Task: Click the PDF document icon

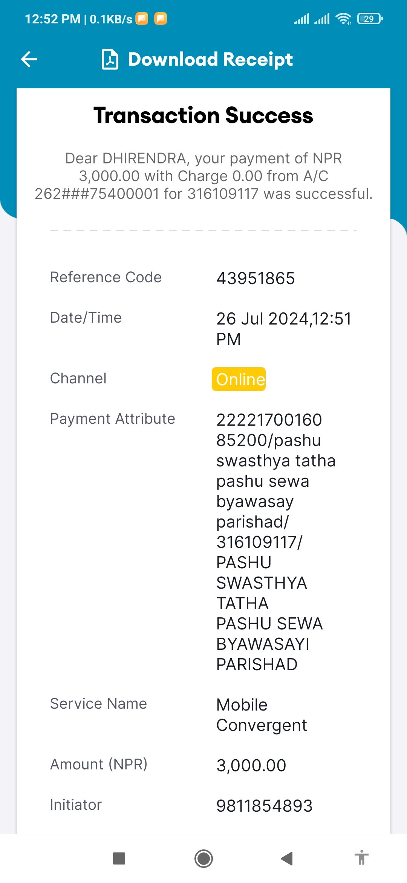Action: [x=110, y=59]
